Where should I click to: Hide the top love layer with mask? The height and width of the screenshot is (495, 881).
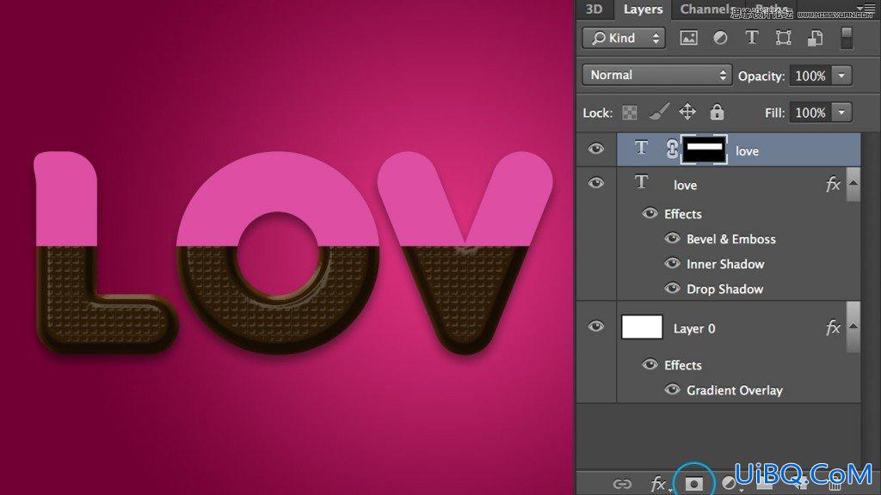coord(596,149)
